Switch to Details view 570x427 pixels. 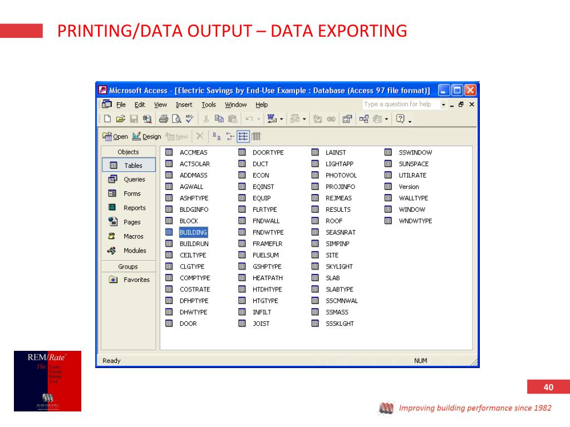click(x=256, y=136)
